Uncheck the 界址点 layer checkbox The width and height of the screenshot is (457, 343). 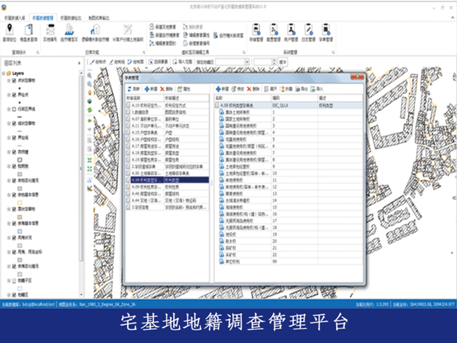14,94
